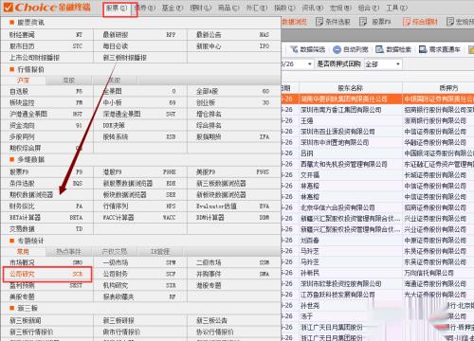Click the Choice 金融终端 logo
Screen dimensions: 474x341
coord(47,7)
